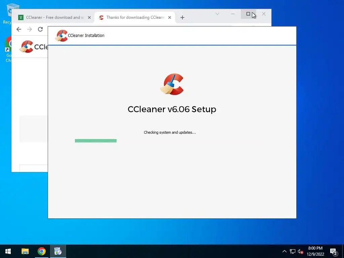344x258 pixels.
Task: Minimize the Chrome window
Action: tap(233, 14)
